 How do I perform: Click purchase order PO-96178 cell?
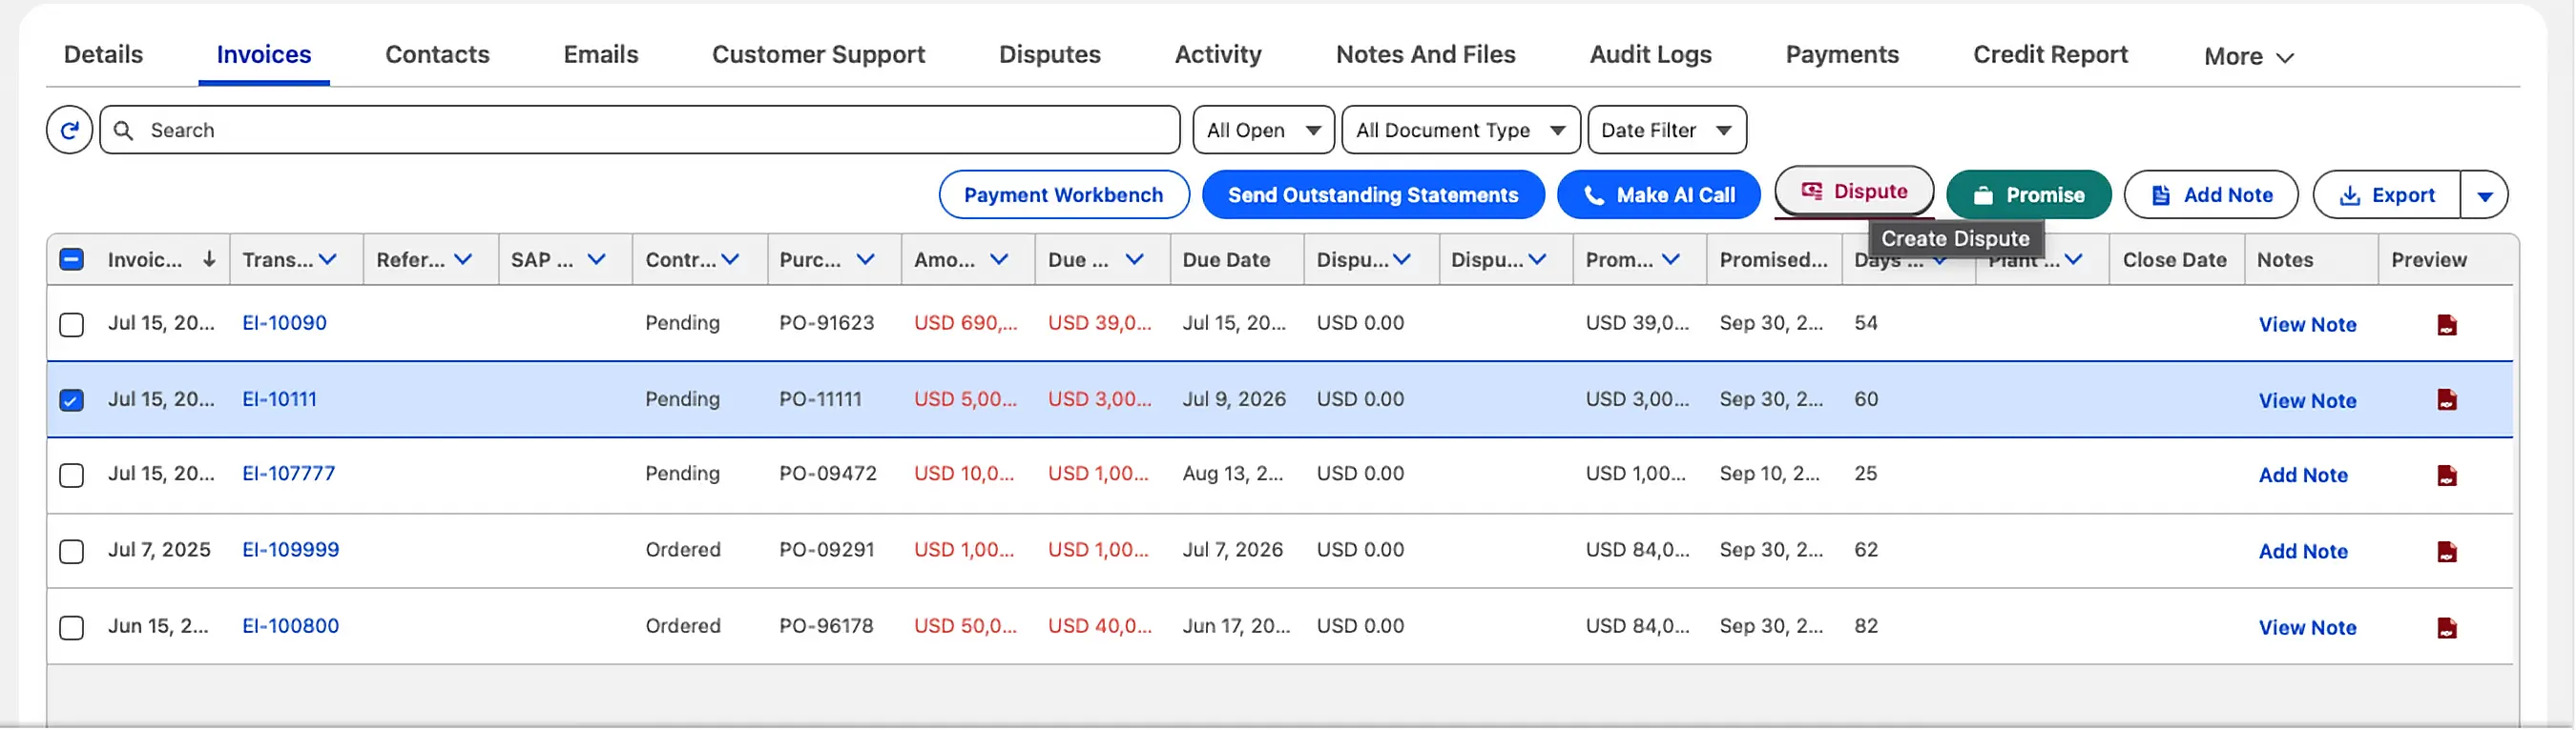(826, 626)
